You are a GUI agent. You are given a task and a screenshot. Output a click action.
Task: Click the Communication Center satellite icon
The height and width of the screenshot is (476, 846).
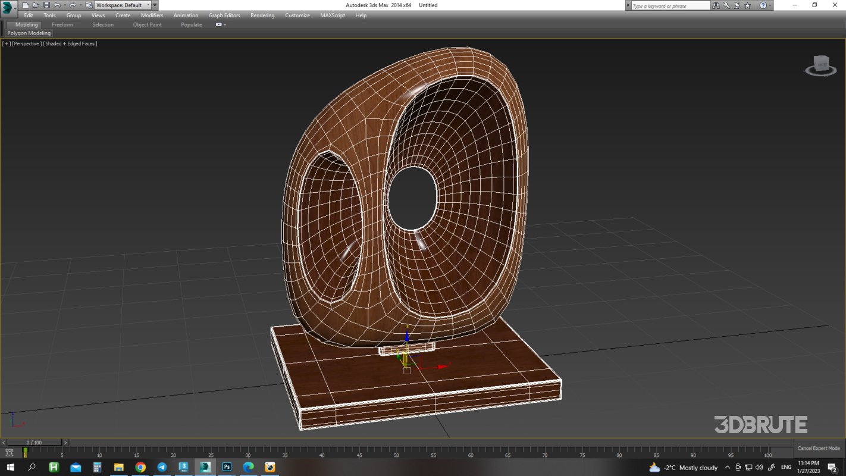(x=737, y=5)
